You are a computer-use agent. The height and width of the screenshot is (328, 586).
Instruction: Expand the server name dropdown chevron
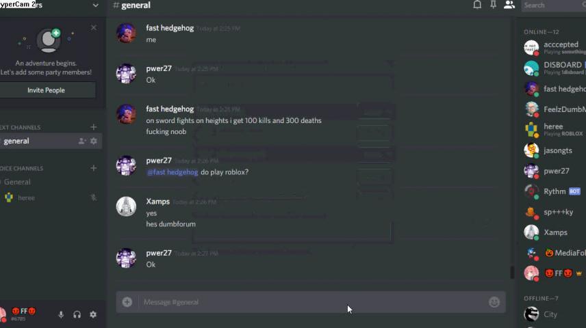pyautogui.click(x=96, y=5)
